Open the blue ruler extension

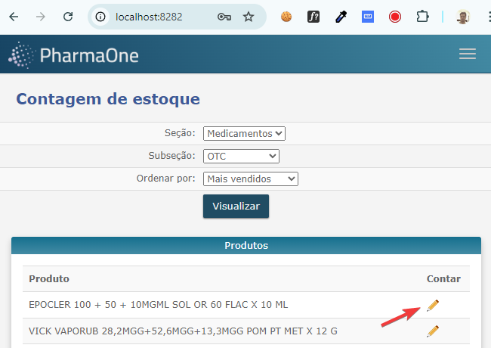(368, 17)
